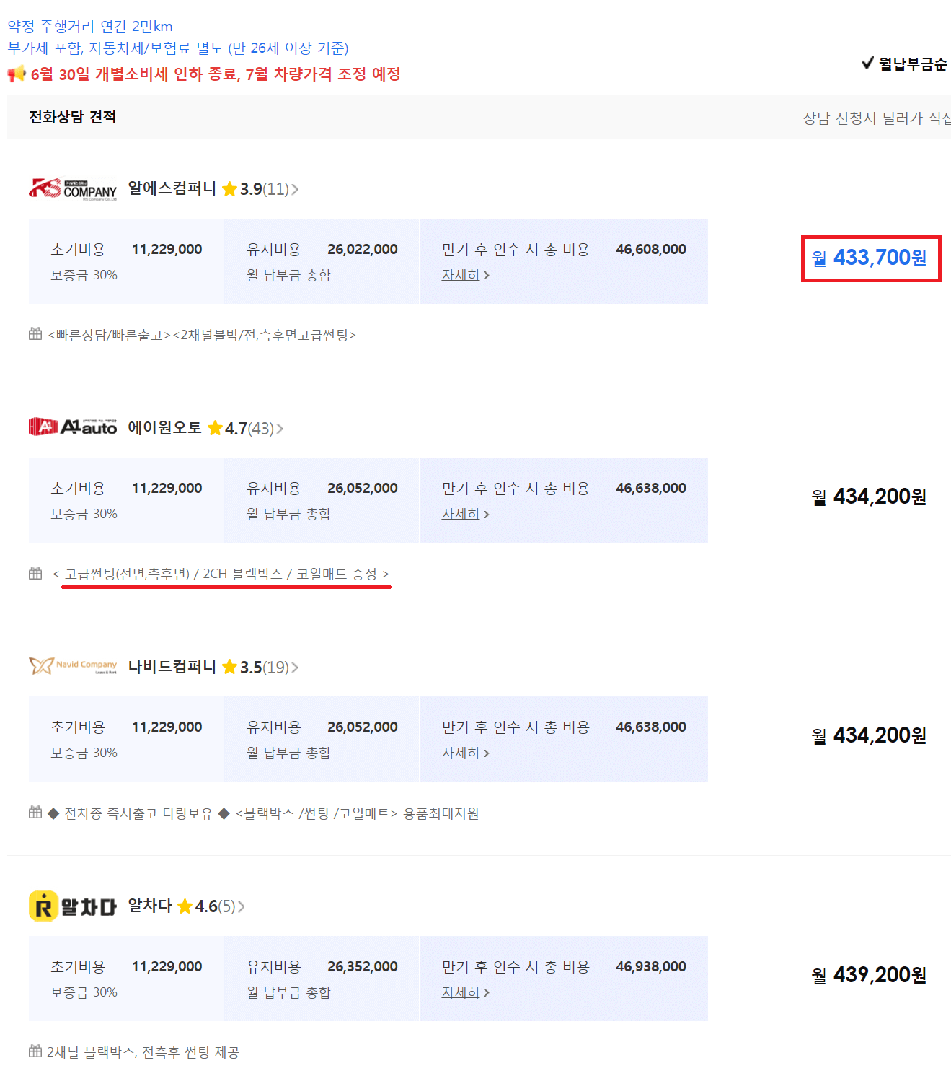Click the megaphone icon before the June notice
Viewport: 951px width, 1089px height.
click(16, 74)
